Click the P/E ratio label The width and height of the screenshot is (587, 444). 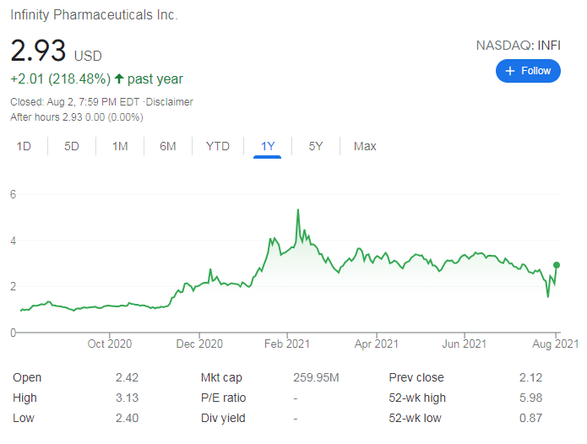[x=223, y=398]
